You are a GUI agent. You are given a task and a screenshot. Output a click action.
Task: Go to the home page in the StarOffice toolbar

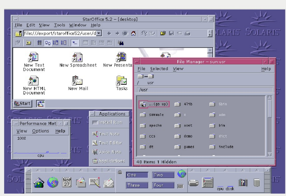[133, 33]
